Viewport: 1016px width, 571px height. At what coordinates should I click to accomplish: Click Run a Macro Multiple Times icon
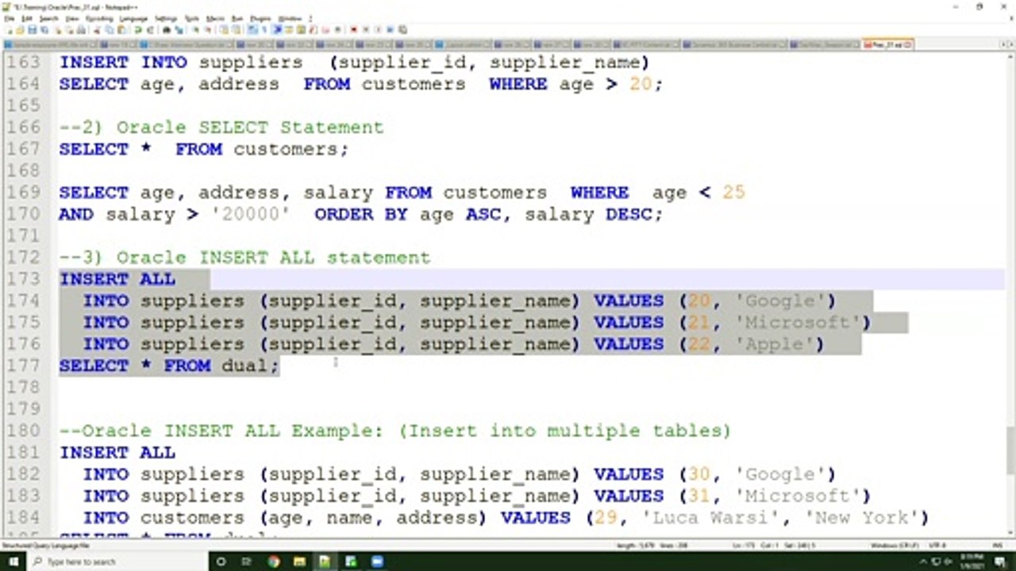pyautogui.click(x=390, y=29)
